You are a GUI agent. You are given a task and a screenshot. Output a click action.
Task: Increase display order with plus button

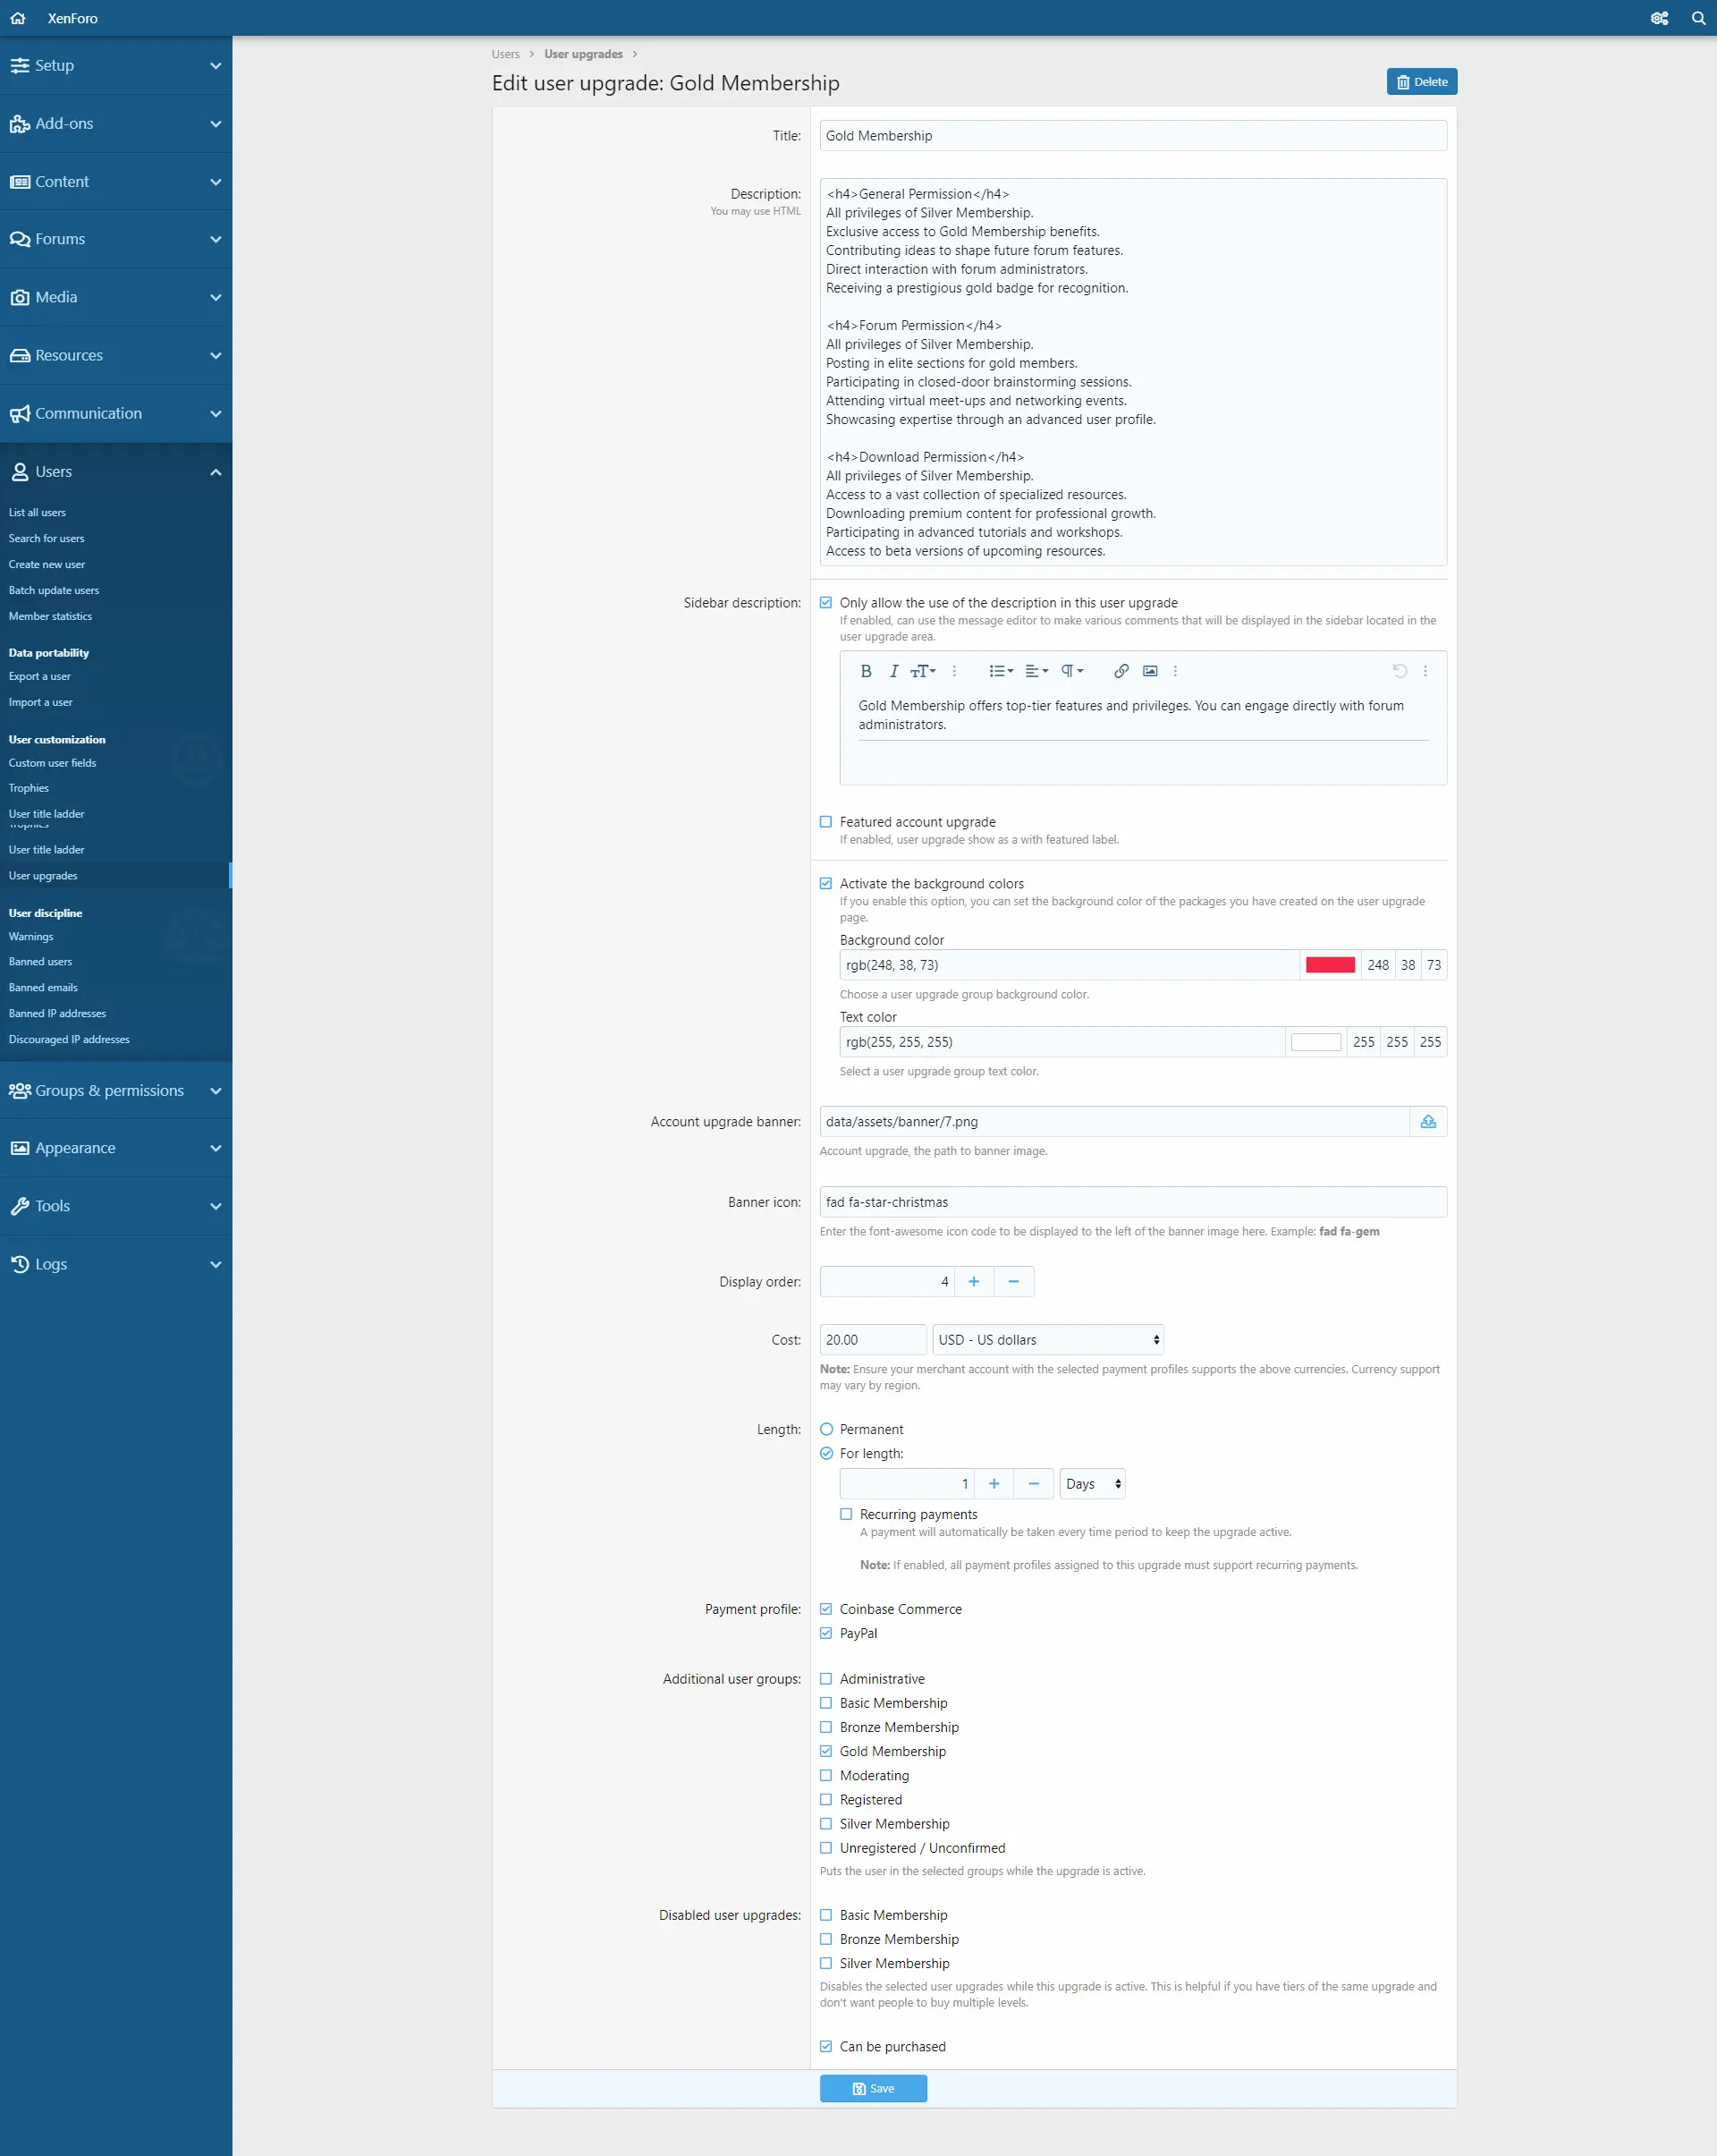tap(974, 1281)
